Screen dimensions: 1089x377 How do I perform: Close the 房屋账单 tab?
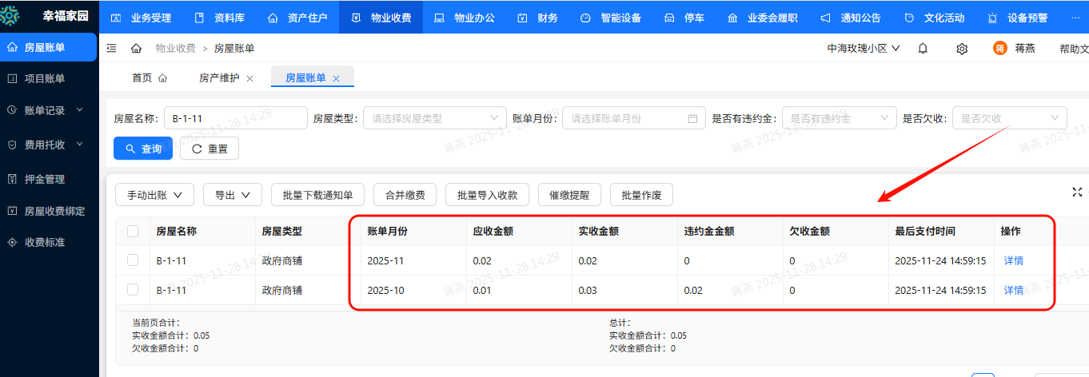(337, 78)
